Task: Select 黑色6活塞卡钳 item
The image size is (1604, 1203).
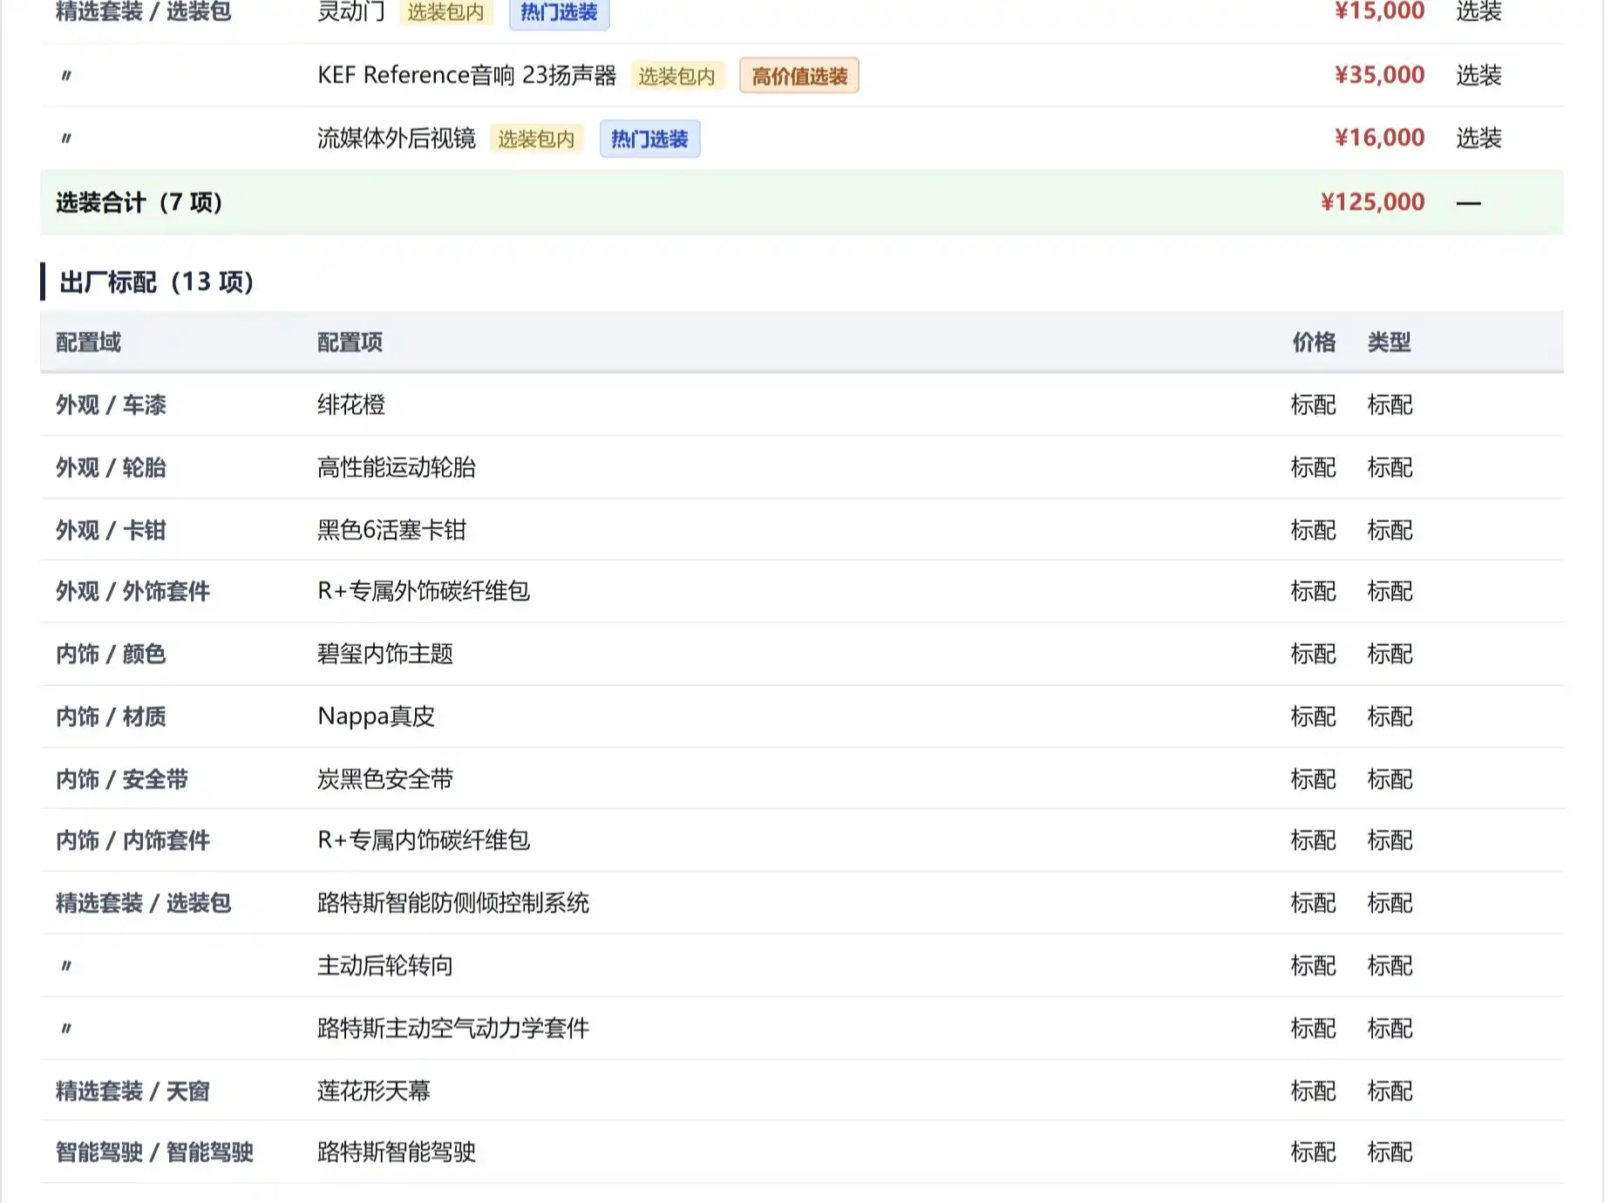Action: click(x=391, y=530)
